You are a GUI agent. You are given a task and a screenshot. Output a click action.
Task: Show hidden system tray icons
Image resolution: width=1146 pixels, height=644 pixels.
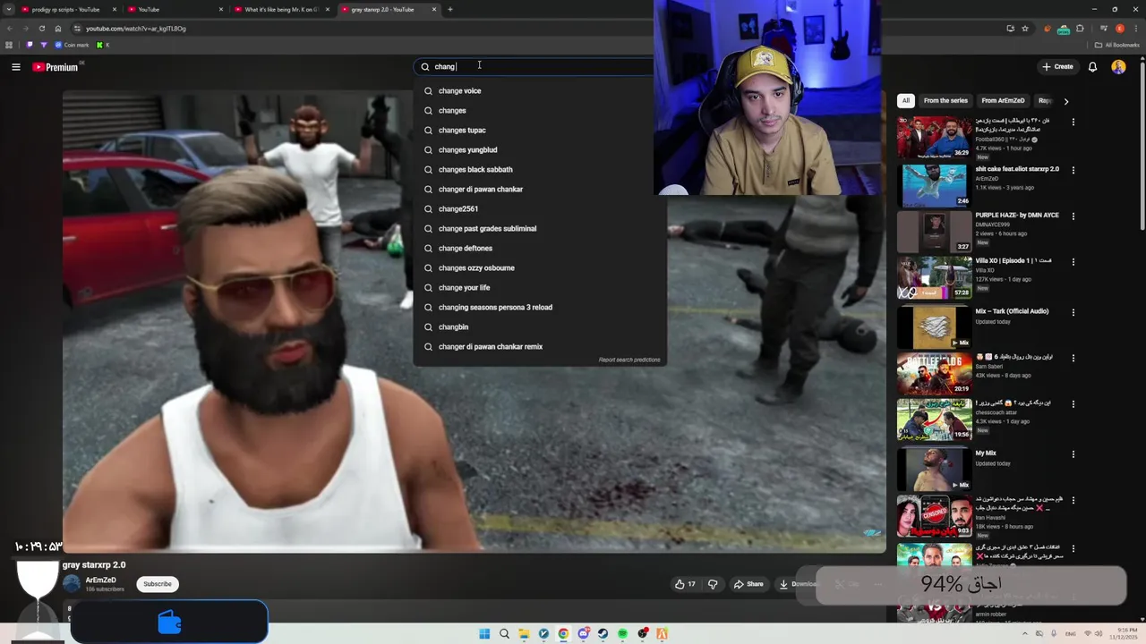pyautogui.click(x=1026, y=634)
